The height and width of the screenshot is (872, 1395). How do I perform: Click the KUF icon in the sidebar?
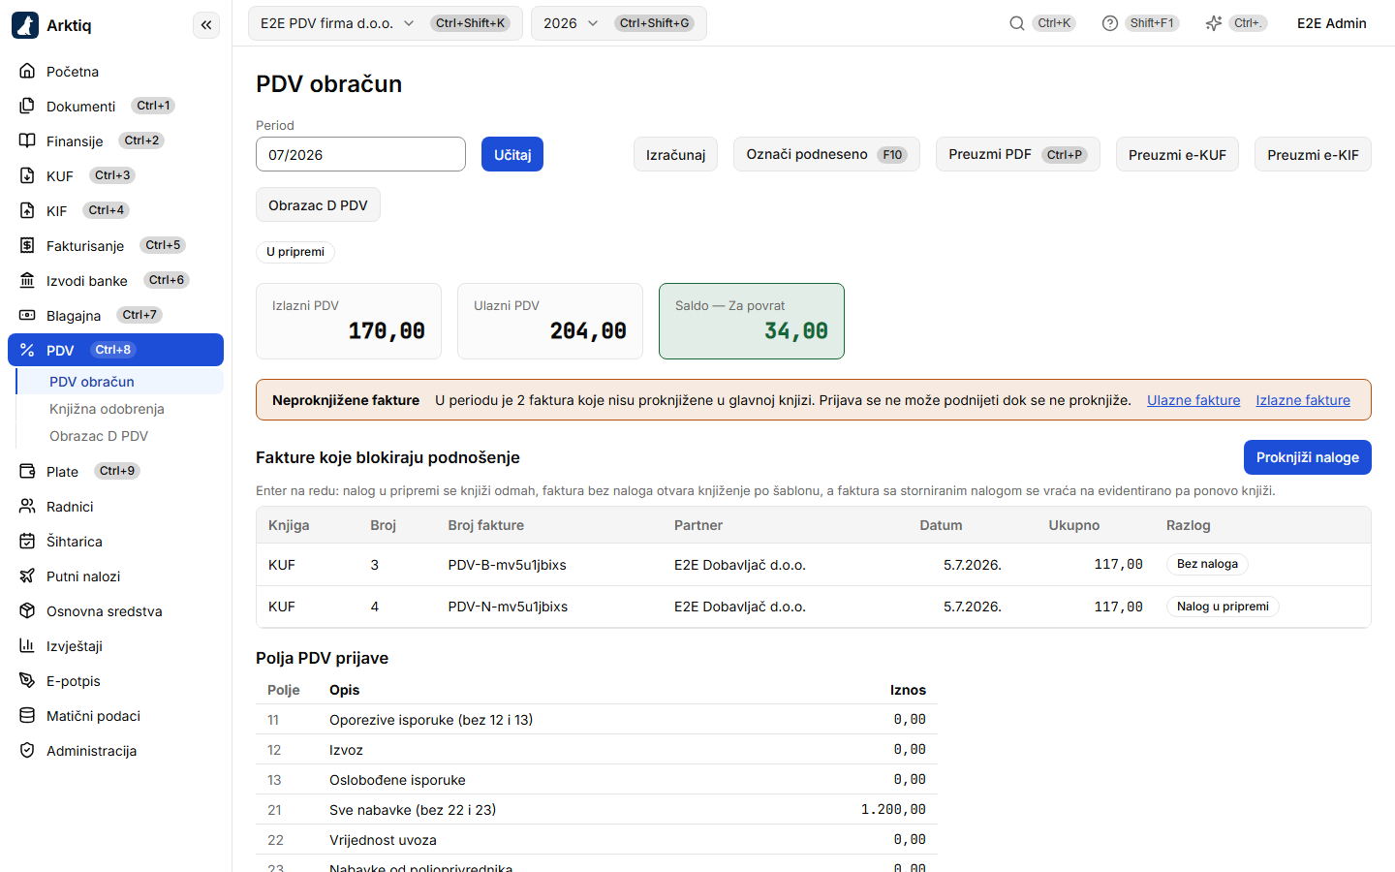pos(27,176)
